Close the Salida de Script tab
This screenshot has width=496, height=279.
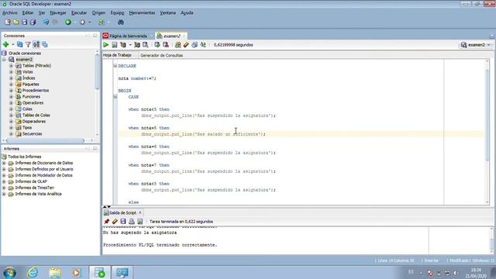pyautogui.click(x=140, y=212)
